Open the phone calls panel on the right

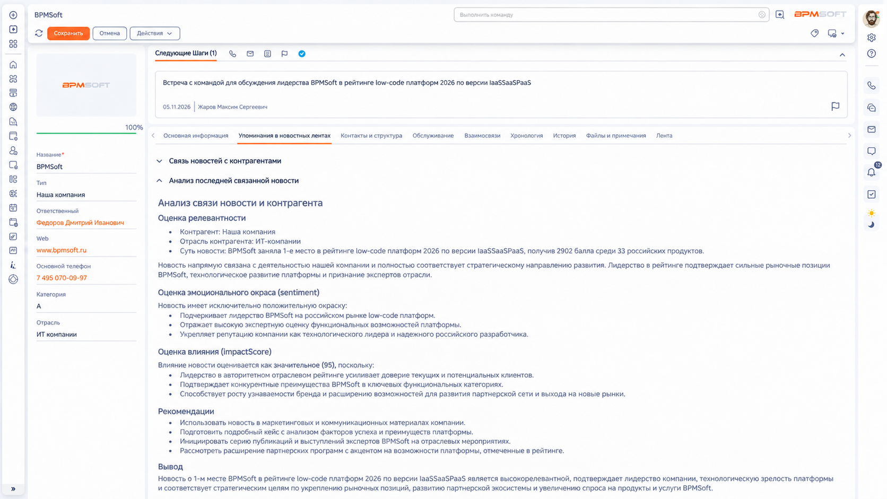click(872, 85)
